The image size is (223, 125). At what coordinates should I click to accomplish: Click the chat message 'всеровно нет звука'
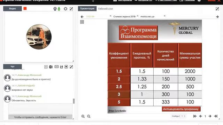tap(22, 90)
